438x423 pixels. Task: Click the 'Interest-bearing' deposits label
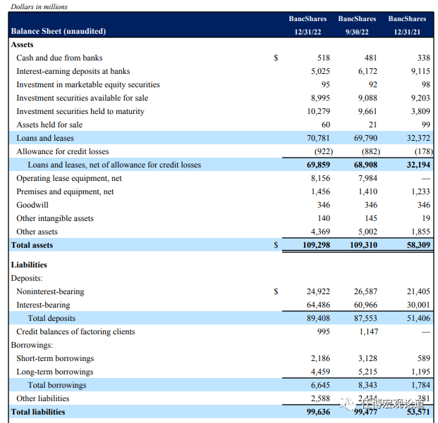pyautogui.click(x=43, y=305)
